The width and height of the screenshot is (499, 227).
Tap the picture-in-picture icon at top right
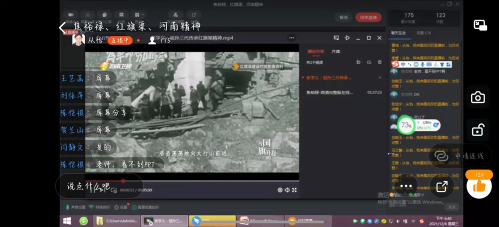click(x=480, y=25)
